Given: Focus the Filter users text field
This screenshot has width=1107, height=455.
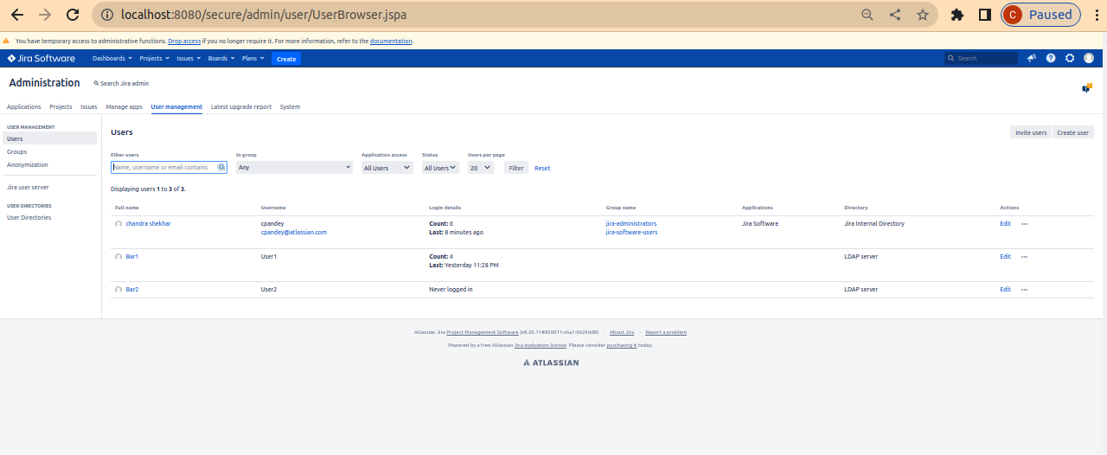Looking at the screenshot, I should pyautogui.click(x=169, y=167).
